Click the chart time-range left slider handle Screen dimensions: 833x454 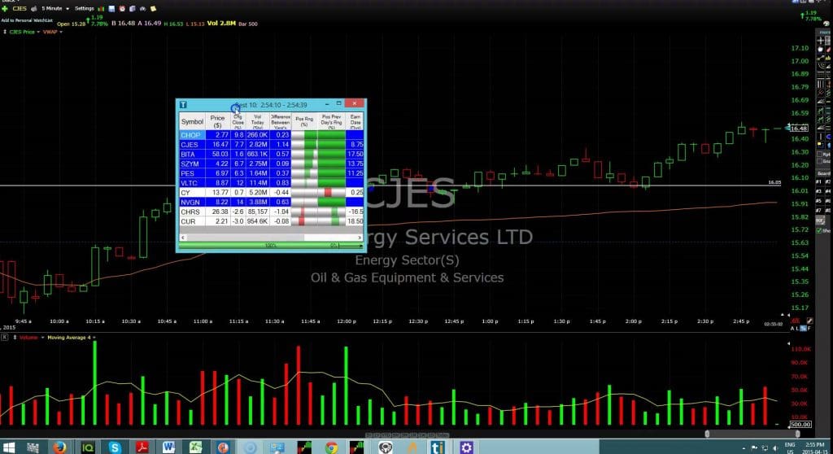(x=707, y=434)
